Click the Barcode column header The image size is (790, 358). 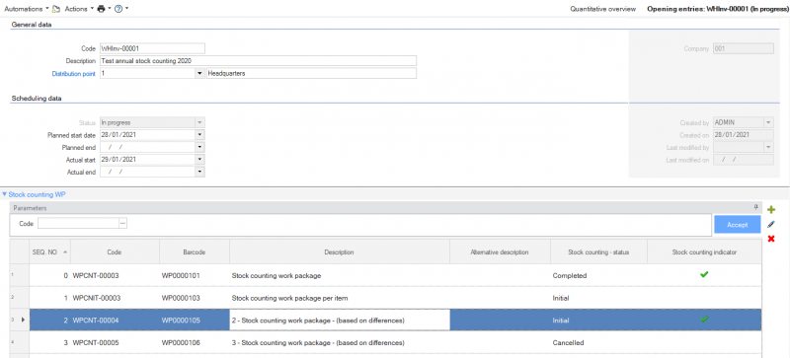pos(195,252)
